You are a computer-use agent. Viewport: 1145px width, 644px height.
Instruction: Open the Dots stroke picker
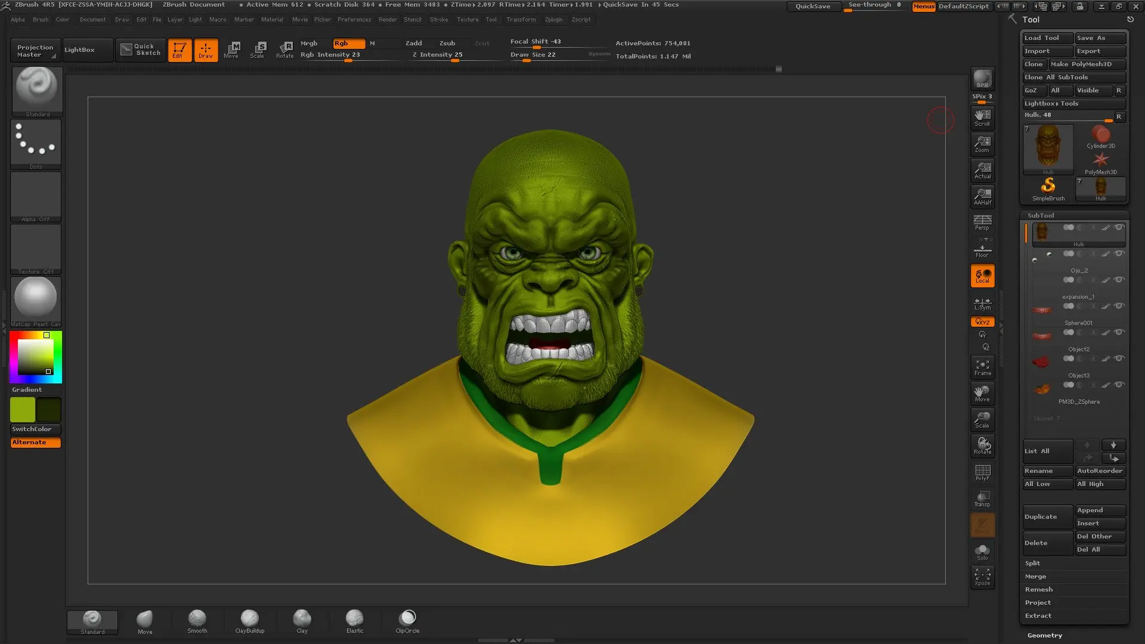point(36,144)
